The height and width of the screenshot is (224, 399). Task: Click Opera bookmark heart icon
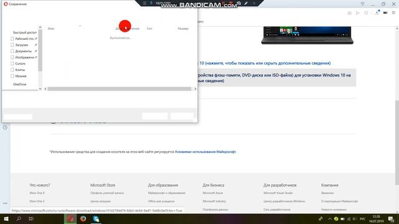tap(366, 13)
